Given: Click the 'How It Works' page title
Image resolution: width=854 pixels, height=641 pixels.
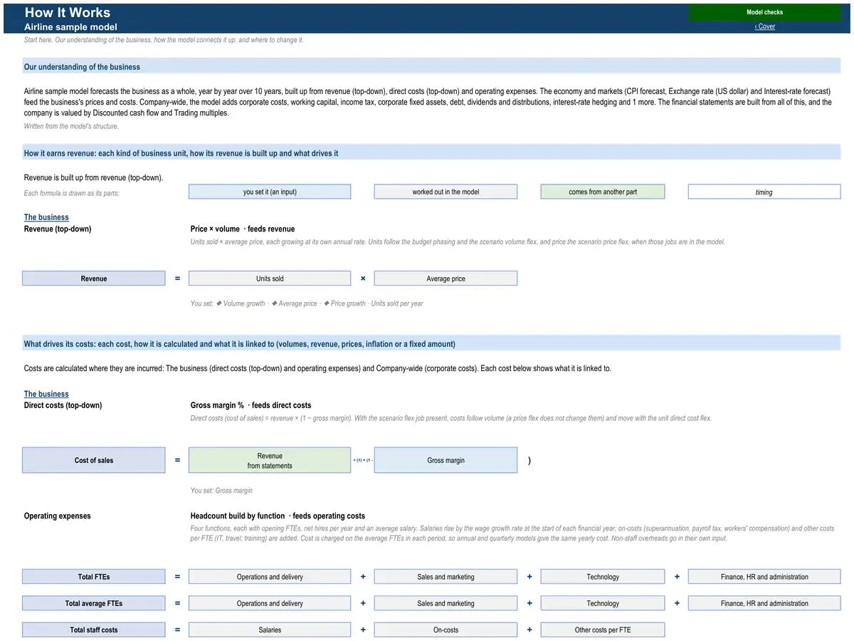Looking at the screenshot, I should click(68, 12).
